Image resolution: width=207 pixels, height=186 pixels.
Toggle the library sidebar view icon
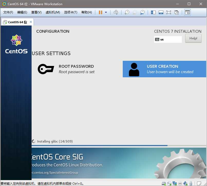[153, 12]
